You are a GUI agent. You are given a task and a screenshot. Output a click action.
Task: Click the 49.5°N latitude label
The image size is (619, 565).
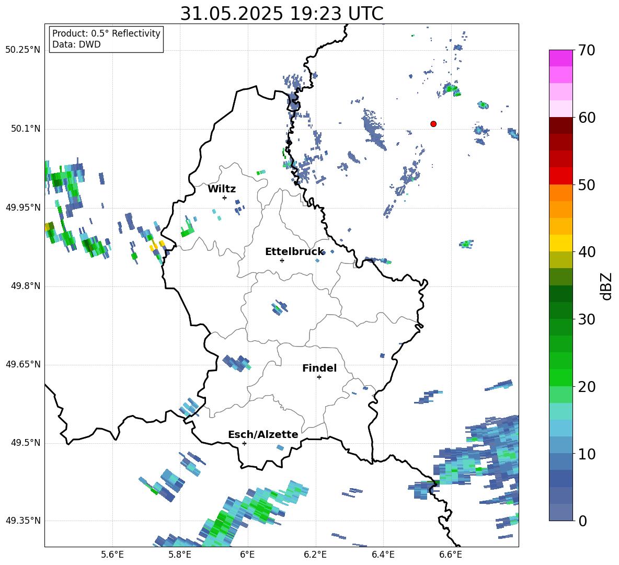point(26,443)
